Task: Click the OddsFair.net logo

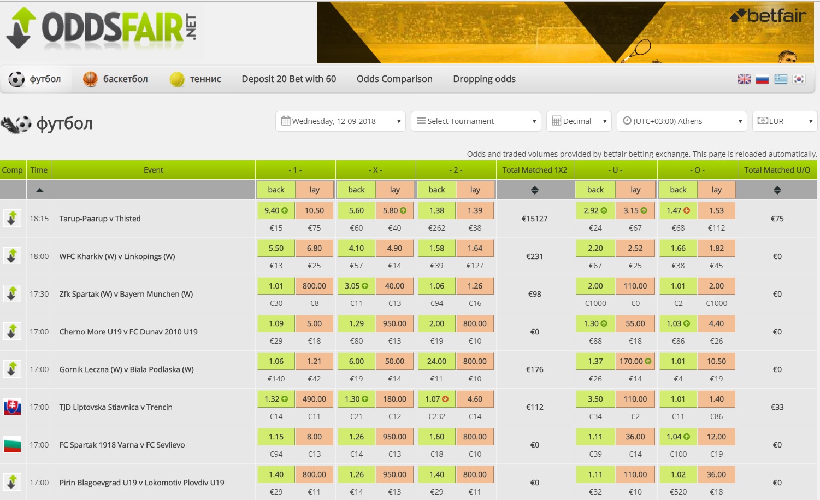Action: tap(102, 28)
